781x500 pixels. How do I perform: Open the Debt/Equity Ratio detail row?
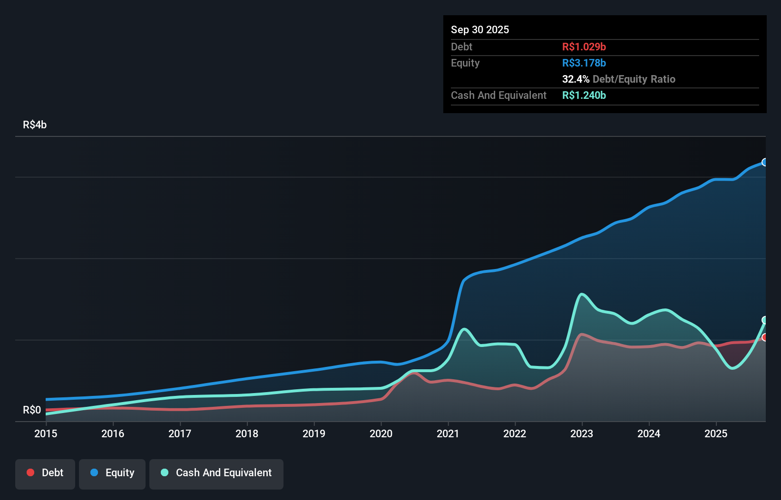pyautogui.click(x=618, y=79)
